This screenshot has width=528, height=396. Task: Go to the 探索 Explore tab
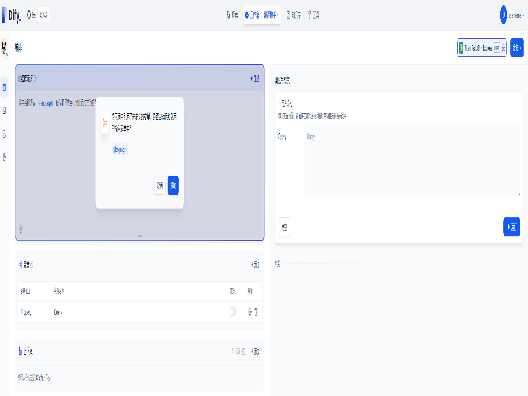click(x=232, y=15)
